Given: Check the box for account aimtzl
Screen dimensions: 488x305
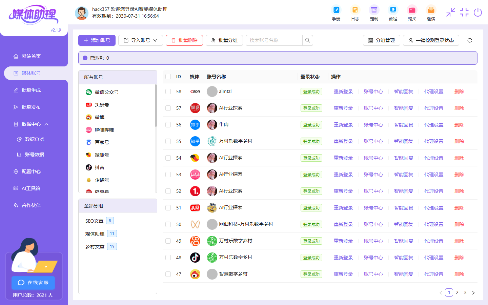Looking at the screenshot, I should [168, 91].
